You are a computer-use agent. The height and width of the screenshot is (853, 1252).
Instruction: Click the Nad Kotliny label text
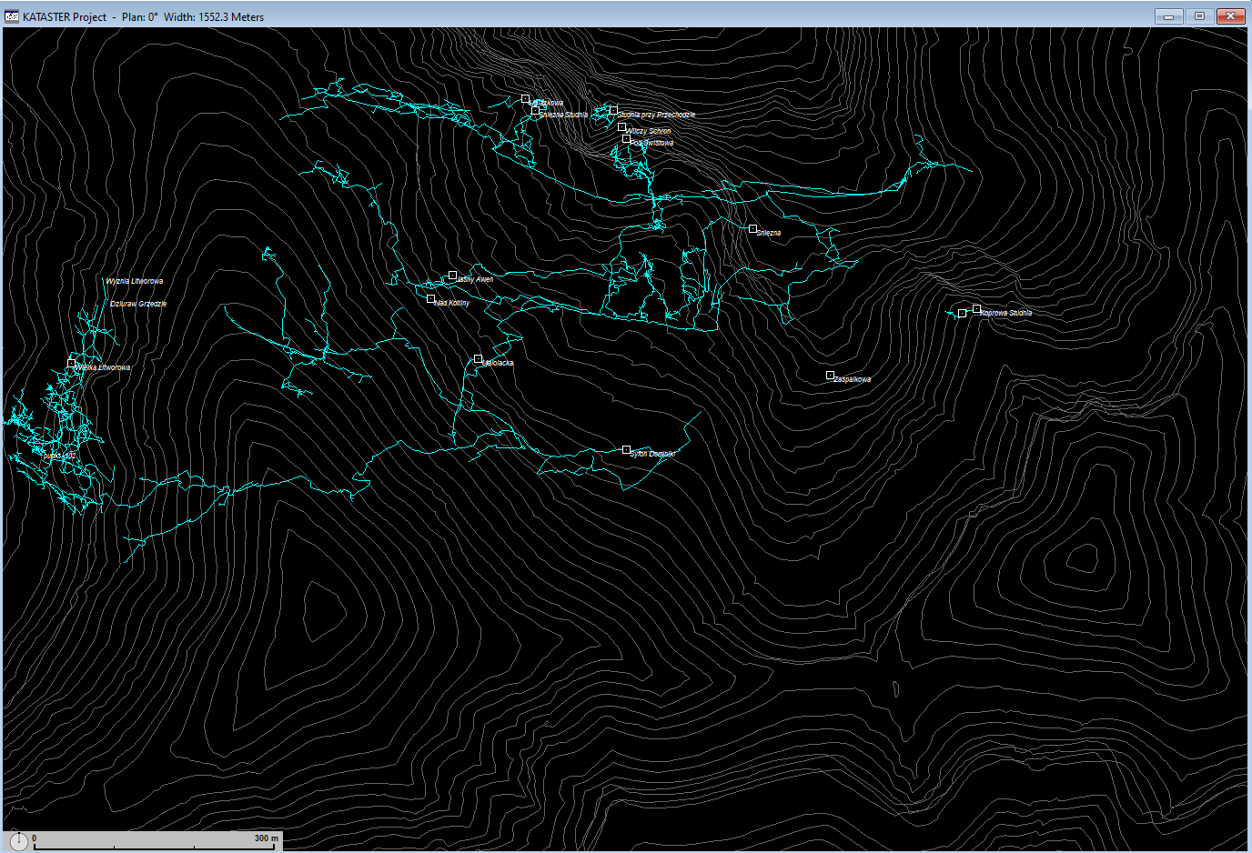452,303
